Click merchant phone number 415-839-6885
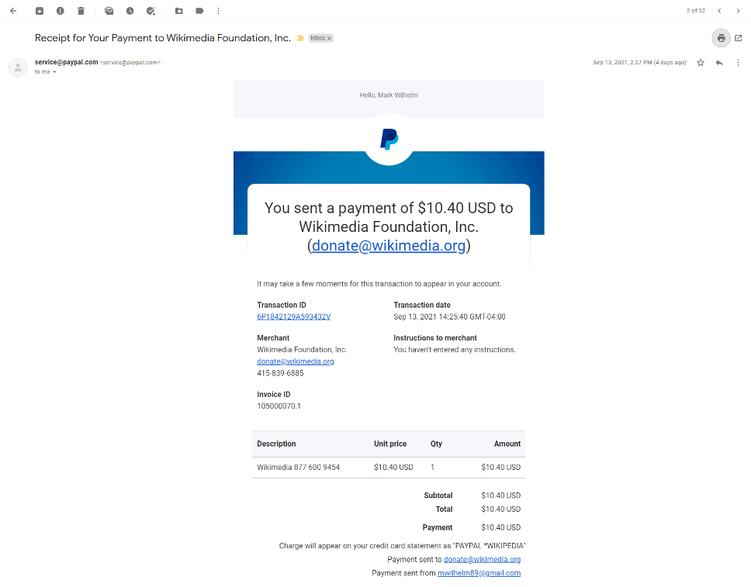751x587 pixels. [x=280, y=374]
